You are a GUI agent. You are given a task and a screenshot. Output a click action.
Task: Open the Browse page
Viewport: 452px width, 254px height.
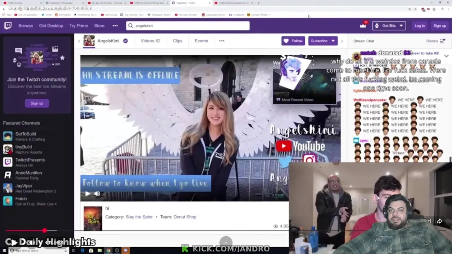[x=25, y=26]
